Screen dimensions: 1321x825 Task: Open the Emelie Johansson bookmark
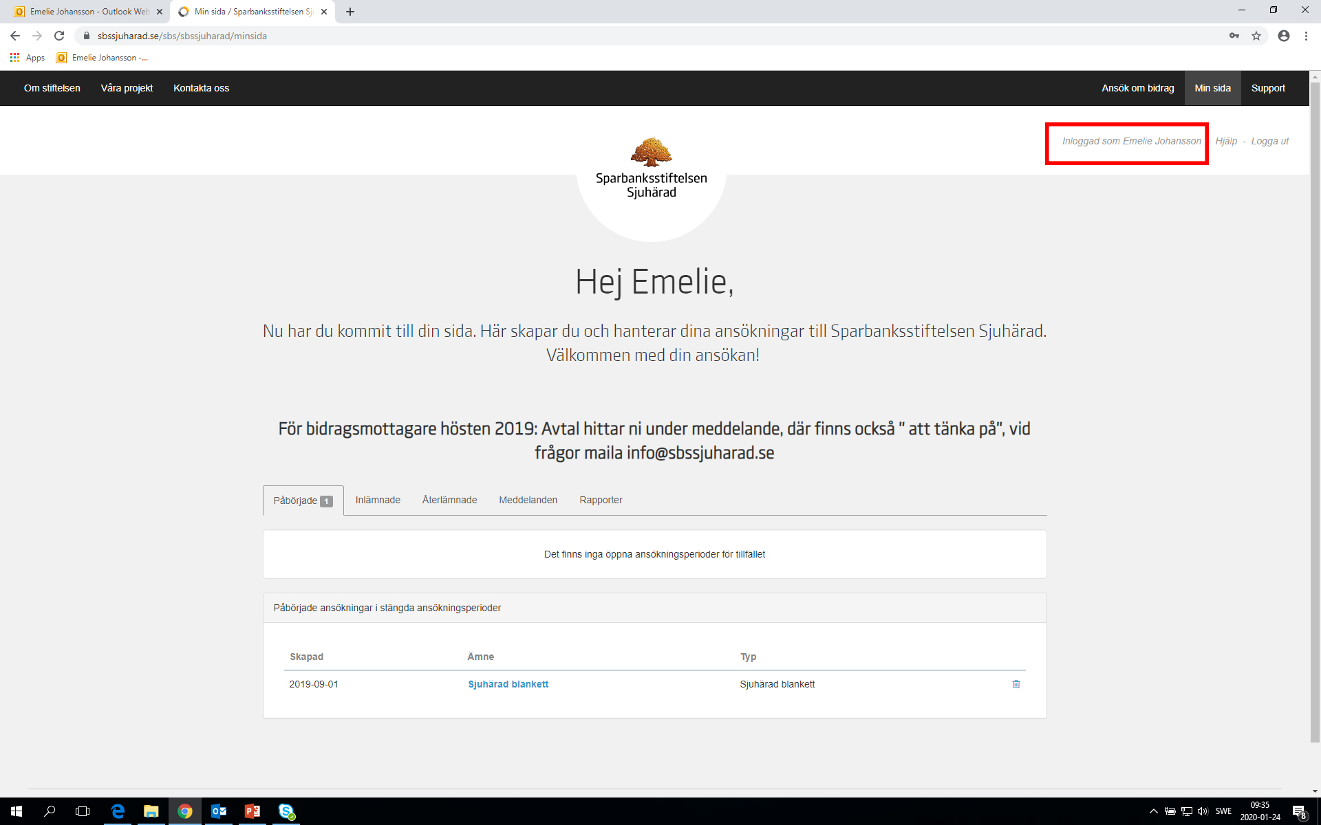tap(103, 58)
